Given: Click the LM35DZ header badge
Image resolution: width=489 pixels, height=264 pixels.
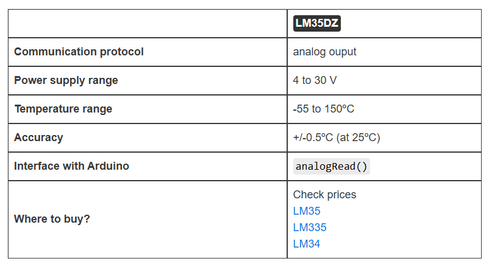Looking at the screenshot, I should [x=317, y=23].
